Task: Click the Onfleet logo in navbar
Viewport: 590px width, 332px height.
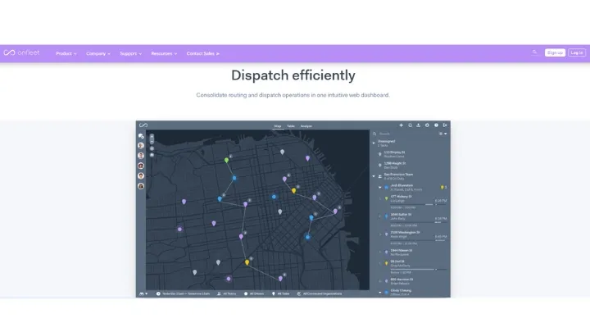Action: [23, 53]
